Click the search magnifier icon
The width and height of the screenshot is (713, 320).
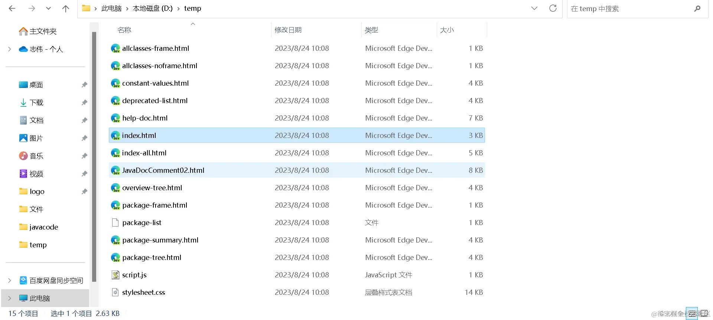[697, 9]
